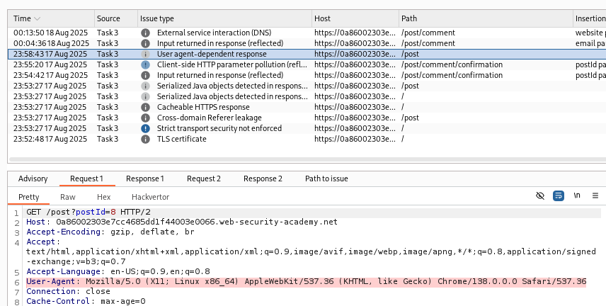Click icon for Strict transport security not enforced
Image resolution: width=606 pixels, height=306 pixels.
(145, 128)
